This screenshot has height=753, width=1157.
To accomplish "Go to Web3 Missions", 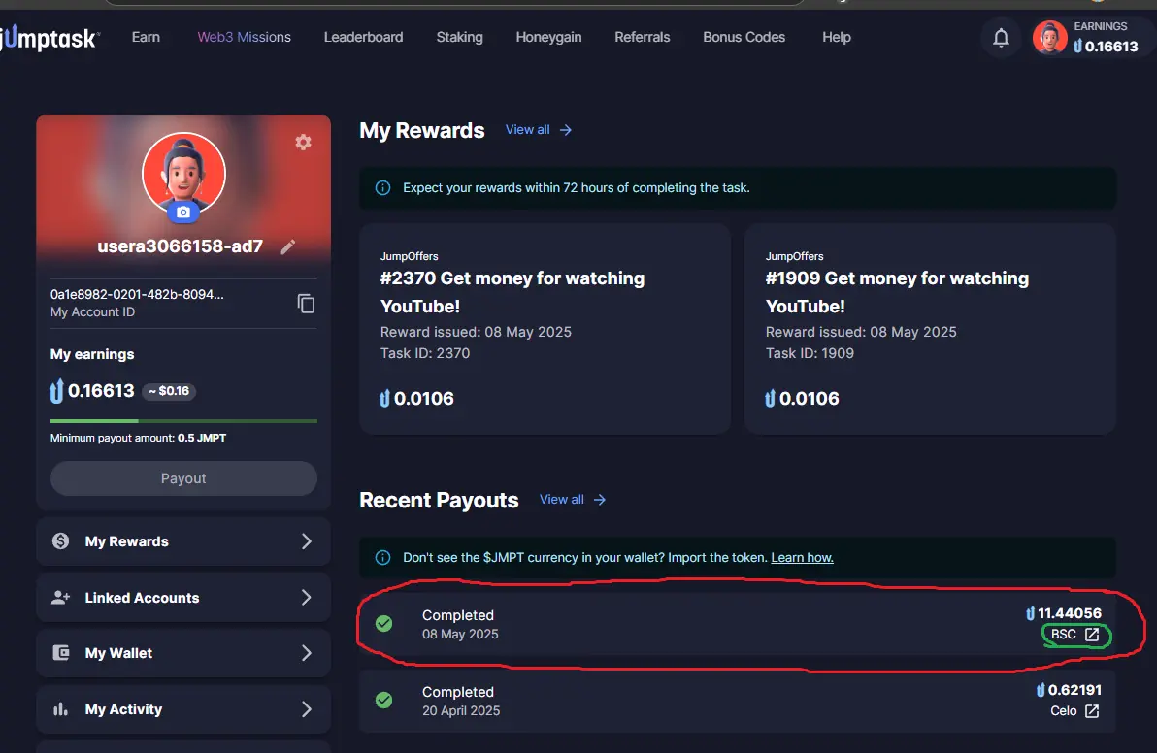I will [x=245, y=37].
